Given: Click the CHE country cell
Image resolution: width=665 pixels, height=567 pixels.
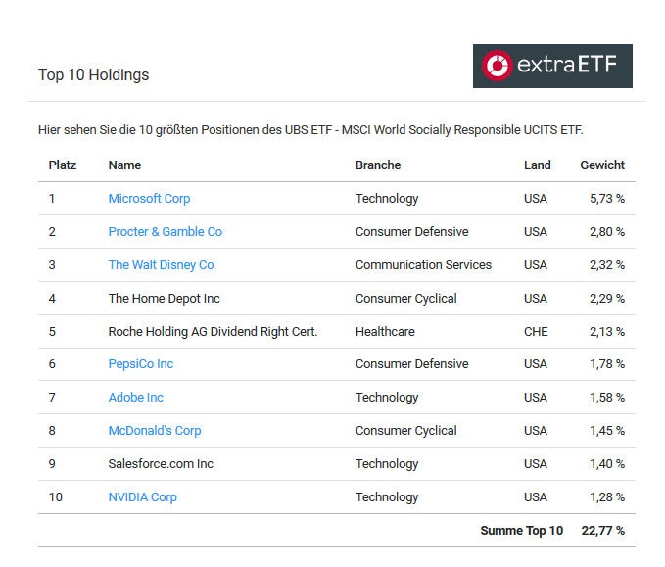Looking at the screenshot, I should tap(536, 332).
